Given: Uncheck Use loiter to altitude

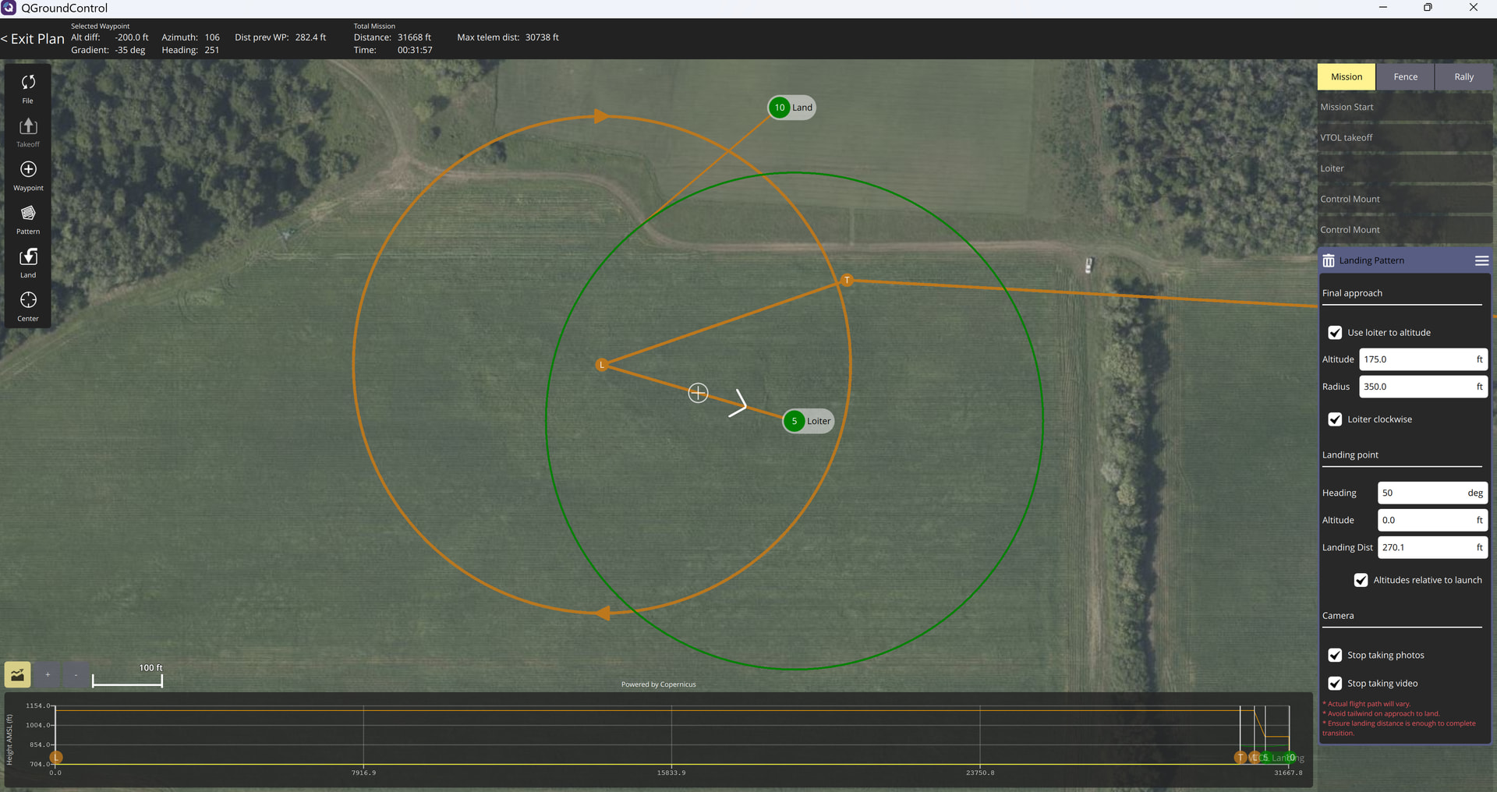Looking at the screenshot, I should (x=1335, y=333).
